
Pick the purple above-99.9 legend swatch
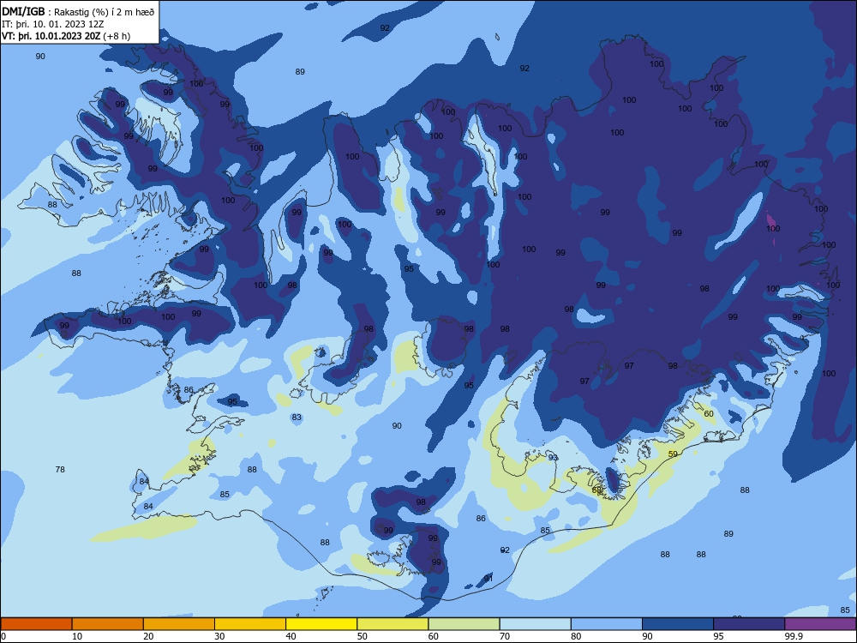tap(820, 624)
